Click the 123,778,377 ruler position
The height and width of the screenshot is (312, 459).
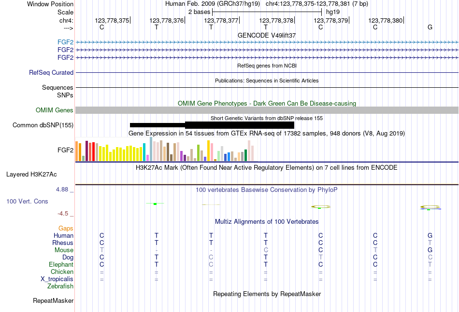tap(221, 20)
